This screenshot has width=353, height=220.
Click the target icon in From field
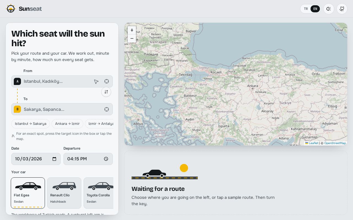pyautogui.click(x=106, y=81)
